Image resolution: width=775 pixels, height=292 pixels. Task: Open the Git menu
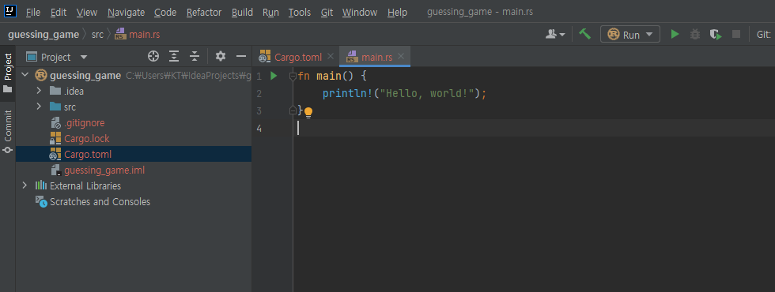327,13
